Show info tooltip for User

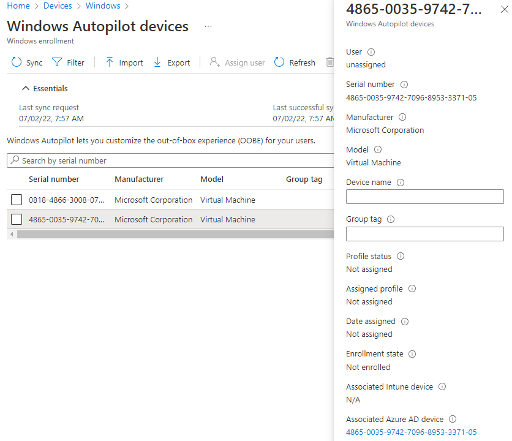[x=371, y=52]
